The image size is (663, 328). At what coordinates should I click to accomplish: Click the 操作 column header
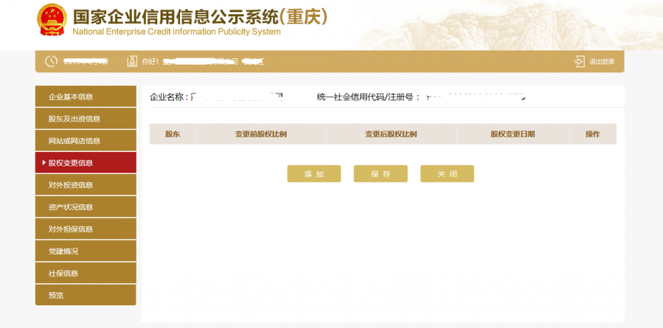coord(593,134)
